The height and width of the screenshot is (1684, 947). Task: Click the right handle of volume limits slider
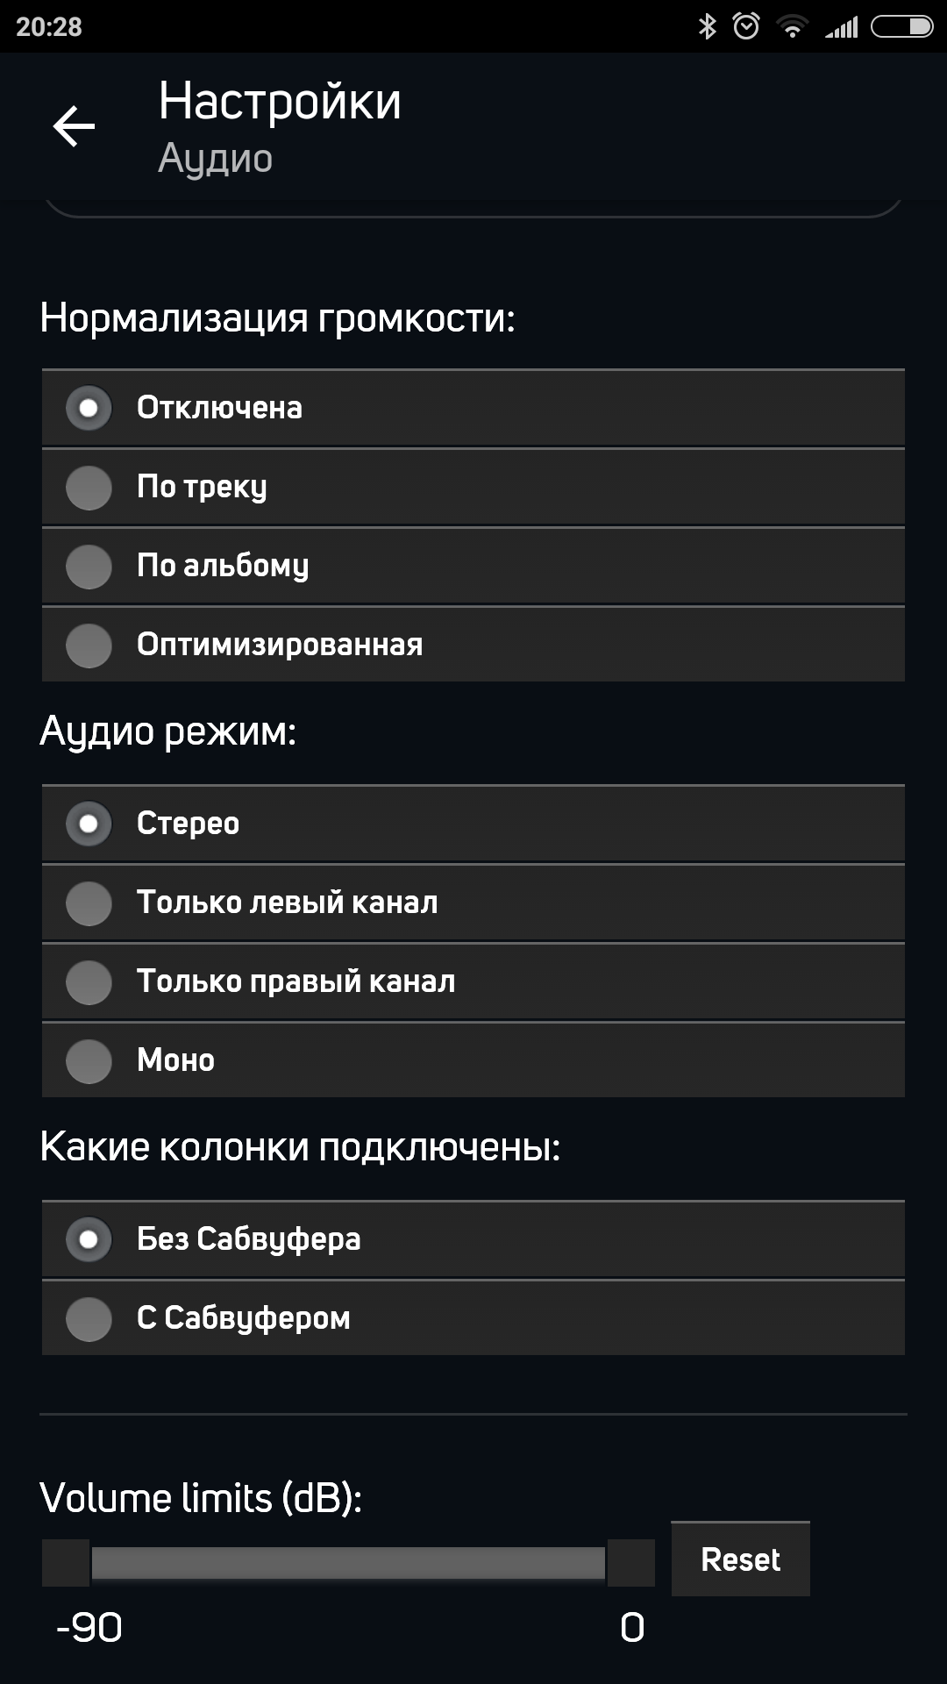point(631,1563)
